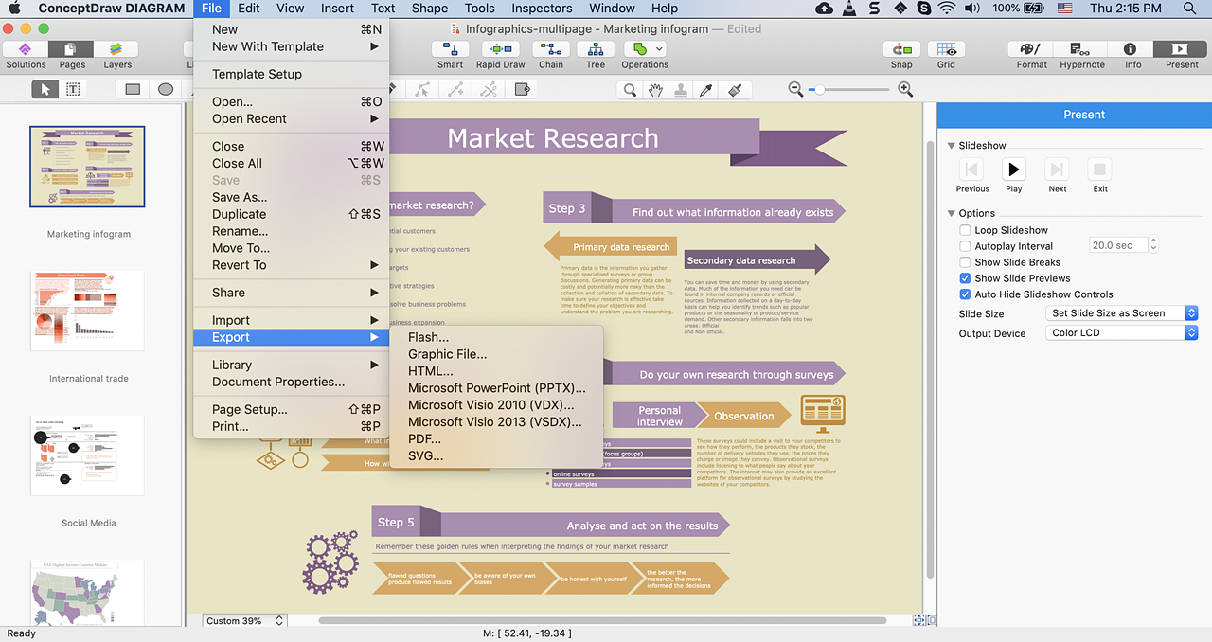Click Page Setup... in File menu
Image resolution: width=1212 pixels, height=642 pixels.
click(x=249, y=409)
